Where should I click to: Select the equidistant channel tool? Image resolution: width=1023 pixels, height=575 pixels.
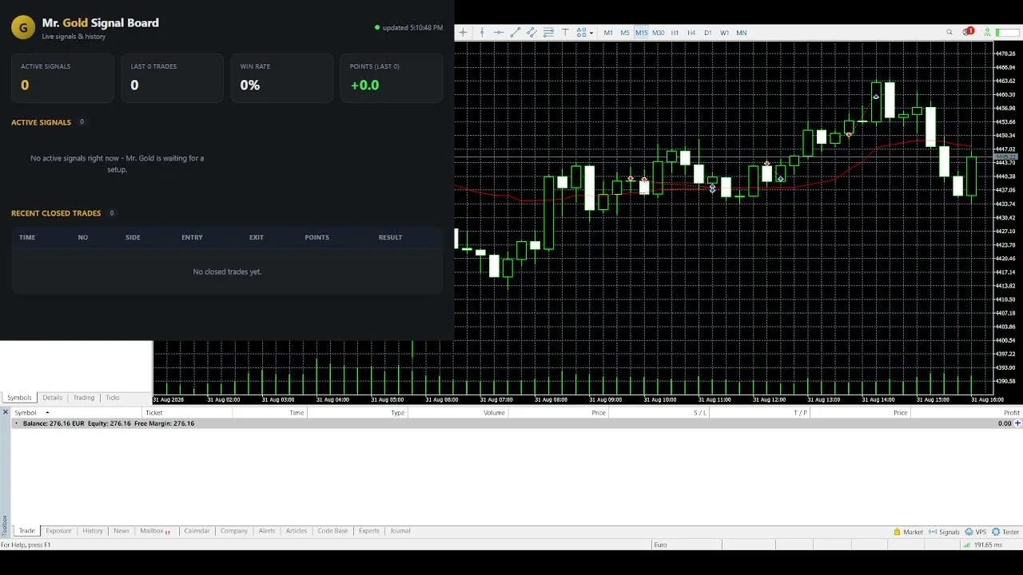[x=531, y=33]
